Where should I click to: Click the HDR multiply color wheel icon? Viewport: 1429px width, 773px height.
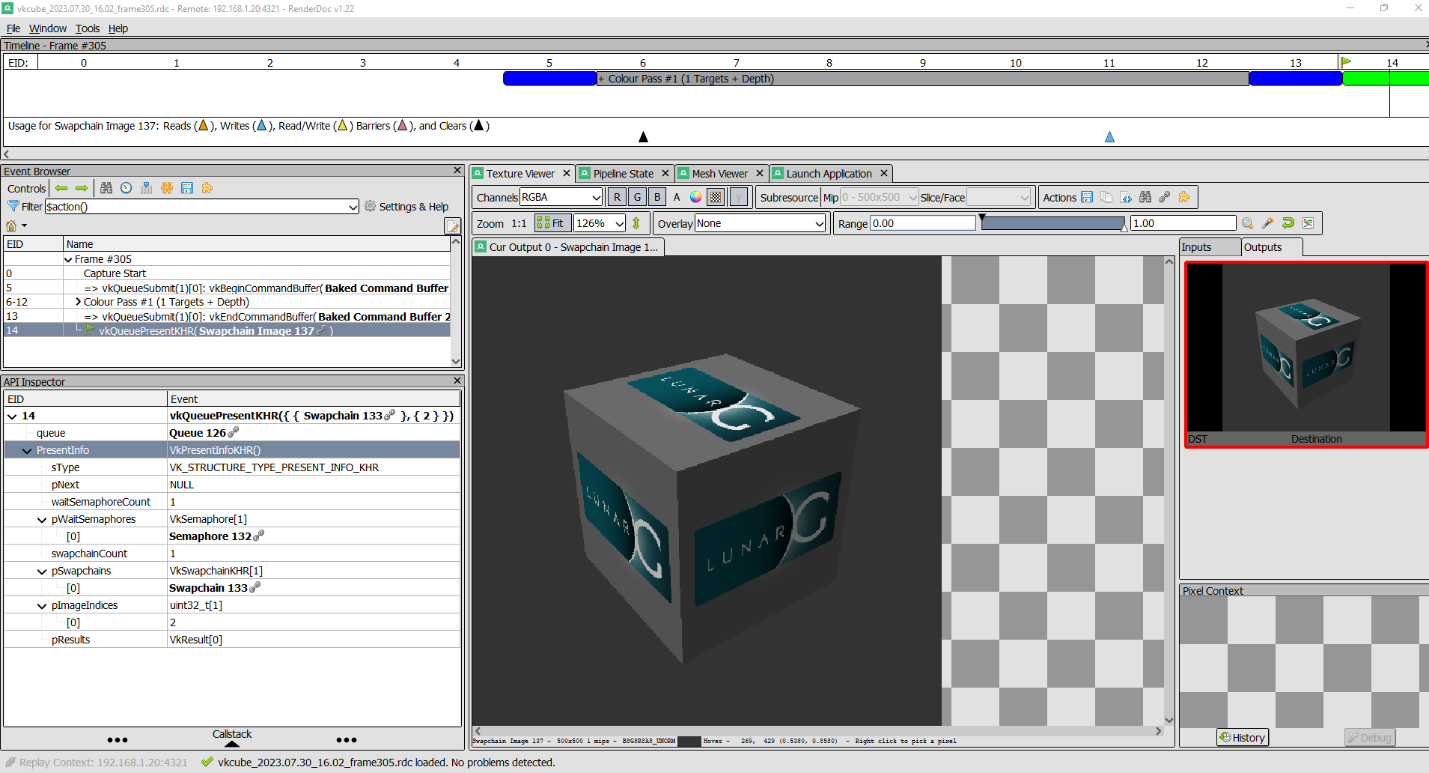point(696,197)
